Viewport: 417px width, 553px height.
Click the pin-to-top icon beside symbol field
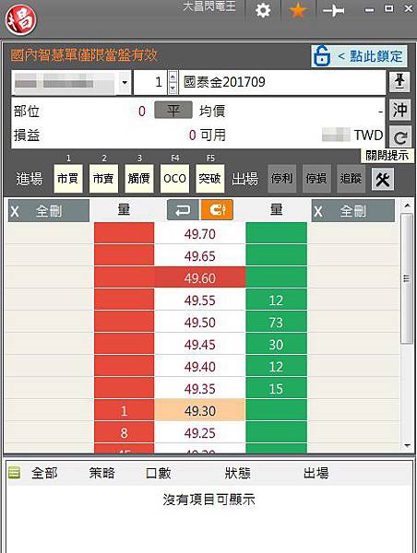pyautogui.click(x=399, y=82)
